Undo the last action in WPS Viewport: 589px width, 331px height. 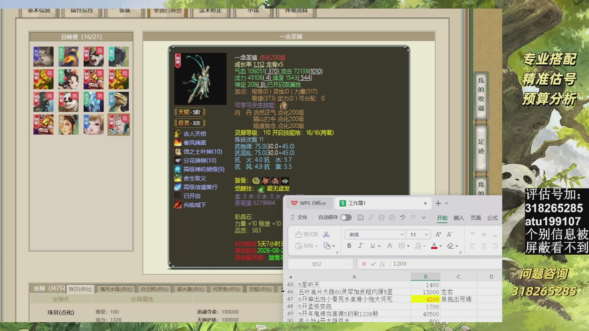[x=403, y=217]
